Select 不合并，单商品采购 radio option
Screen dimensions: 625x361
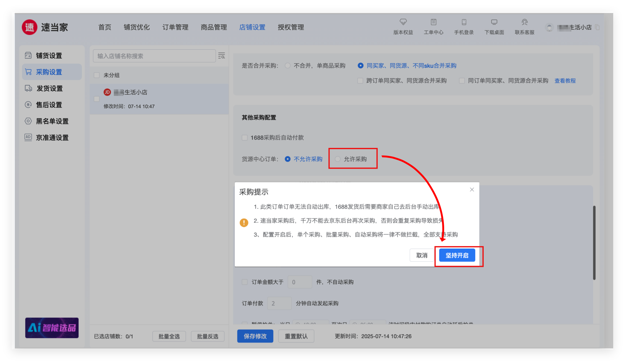[288, 66]
